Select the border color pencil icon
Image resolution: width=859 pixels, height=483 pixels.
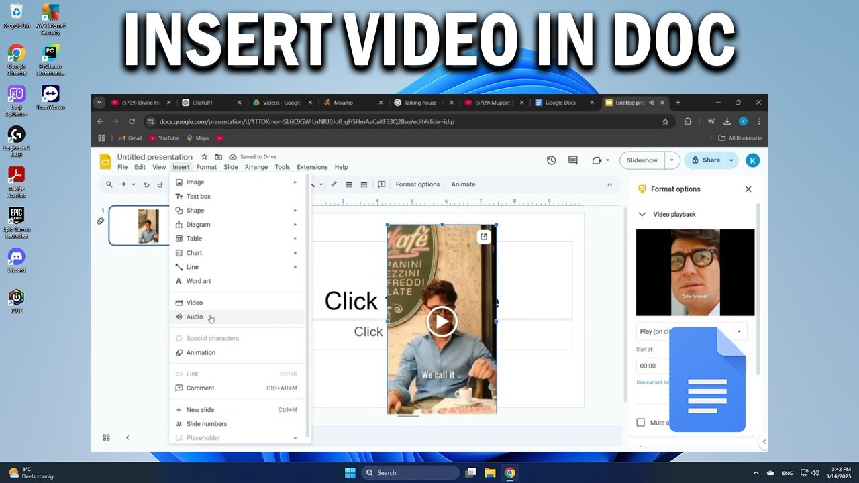click(x=334, y=184)
